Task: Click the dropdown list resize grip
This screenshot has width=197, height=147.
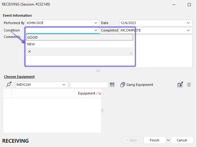Action: [x=131, y=53]
